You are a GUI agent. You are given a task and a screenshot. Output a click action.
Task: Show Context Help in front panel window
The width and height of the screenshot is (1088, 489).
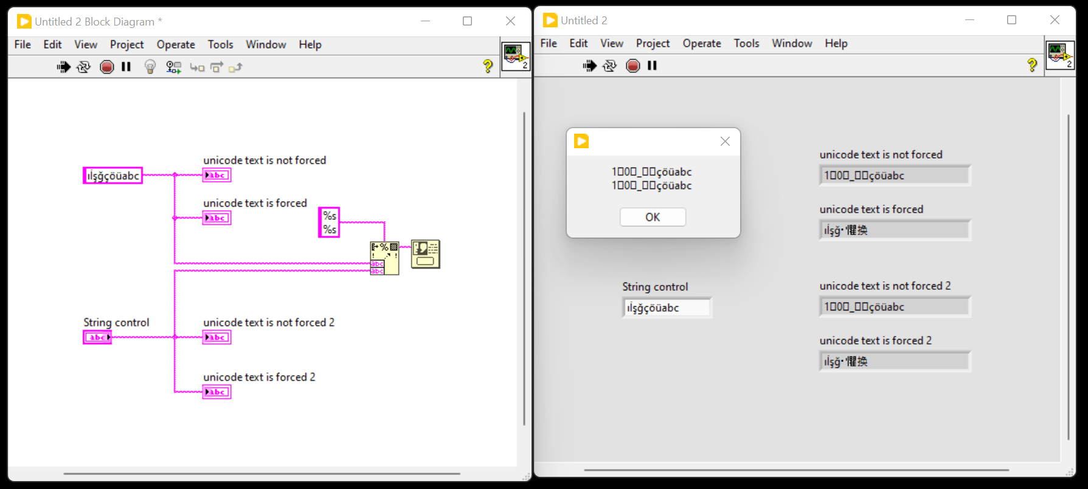(1032, 65)
